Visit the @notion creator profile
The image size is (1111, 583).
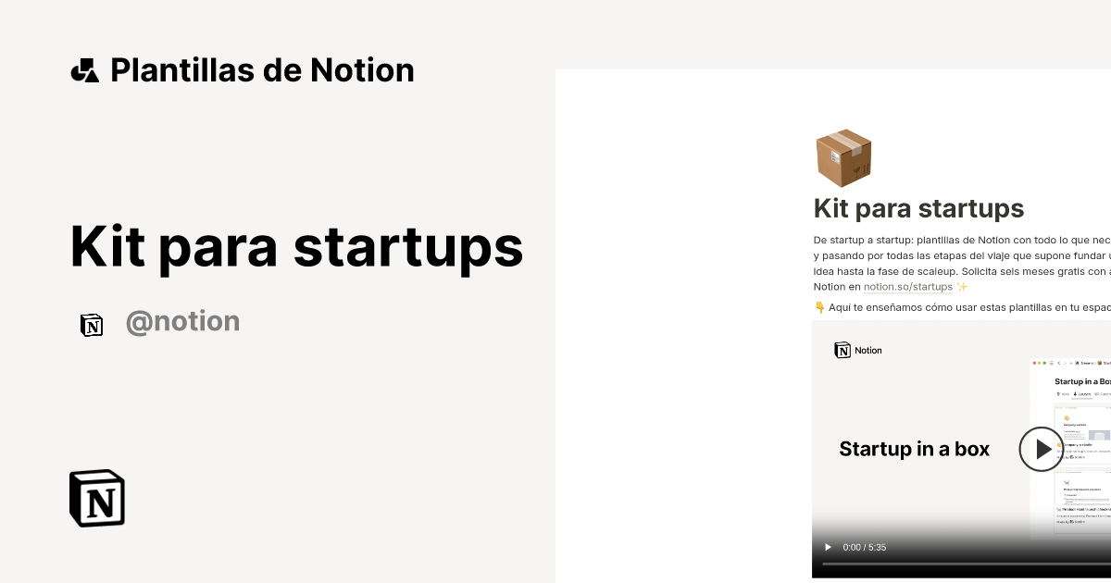coord(182,321)
